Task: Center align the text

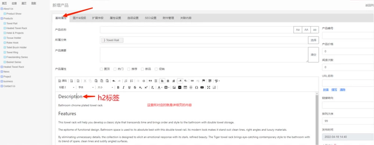Action: point(168,81)
